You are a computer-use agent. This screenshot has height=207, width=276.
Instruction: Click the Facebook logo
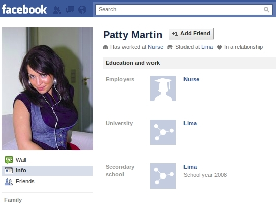point(24,9)
